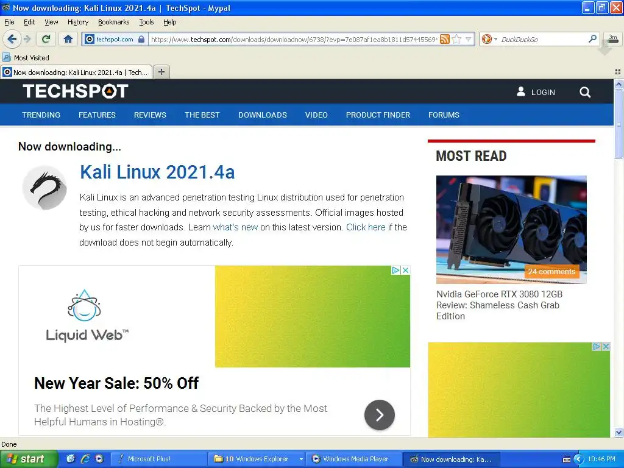Viewport: 624px width, 468px height.
Task: Go to the REVIEWS section
Action: pos(150,115)
